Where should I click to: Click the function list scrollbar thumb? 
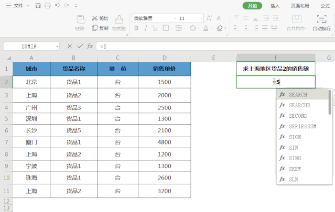[x=330, y=102]
